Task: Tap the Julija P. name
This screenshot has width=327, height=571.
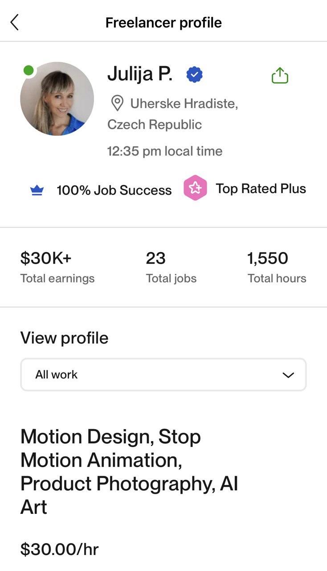Action: 140,74
